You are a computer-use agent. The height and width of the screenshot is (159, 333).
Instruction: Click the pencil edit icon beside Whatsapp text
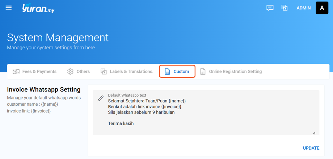tap(101, 98)
